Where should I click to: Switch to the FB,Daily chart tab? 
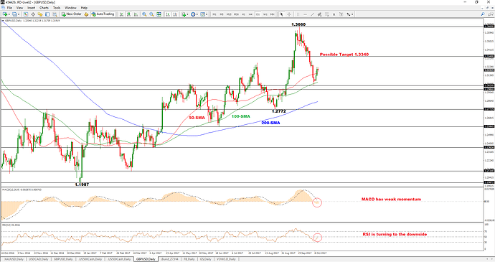[189, 259]
